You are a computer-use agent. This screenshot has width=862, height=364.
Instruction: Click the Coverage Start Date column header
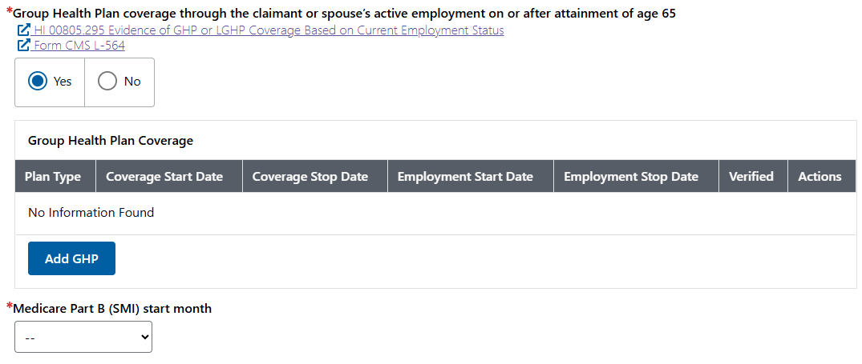(x=164, y=177)
